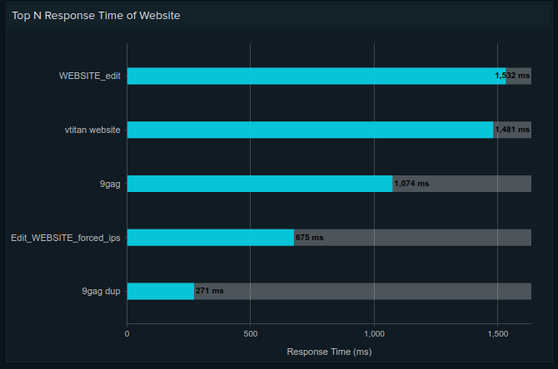Click the 1,532 ms value label
The width and height of the screenshot is (558, 369).
(512, 76)
